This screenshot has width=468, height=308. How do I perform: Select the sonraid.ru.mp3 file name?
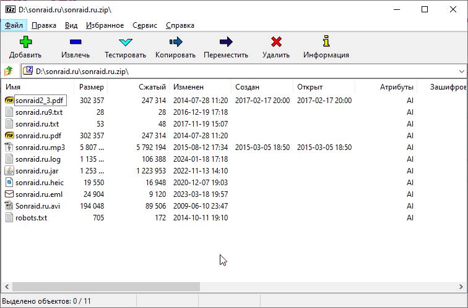tap(40, 148)
